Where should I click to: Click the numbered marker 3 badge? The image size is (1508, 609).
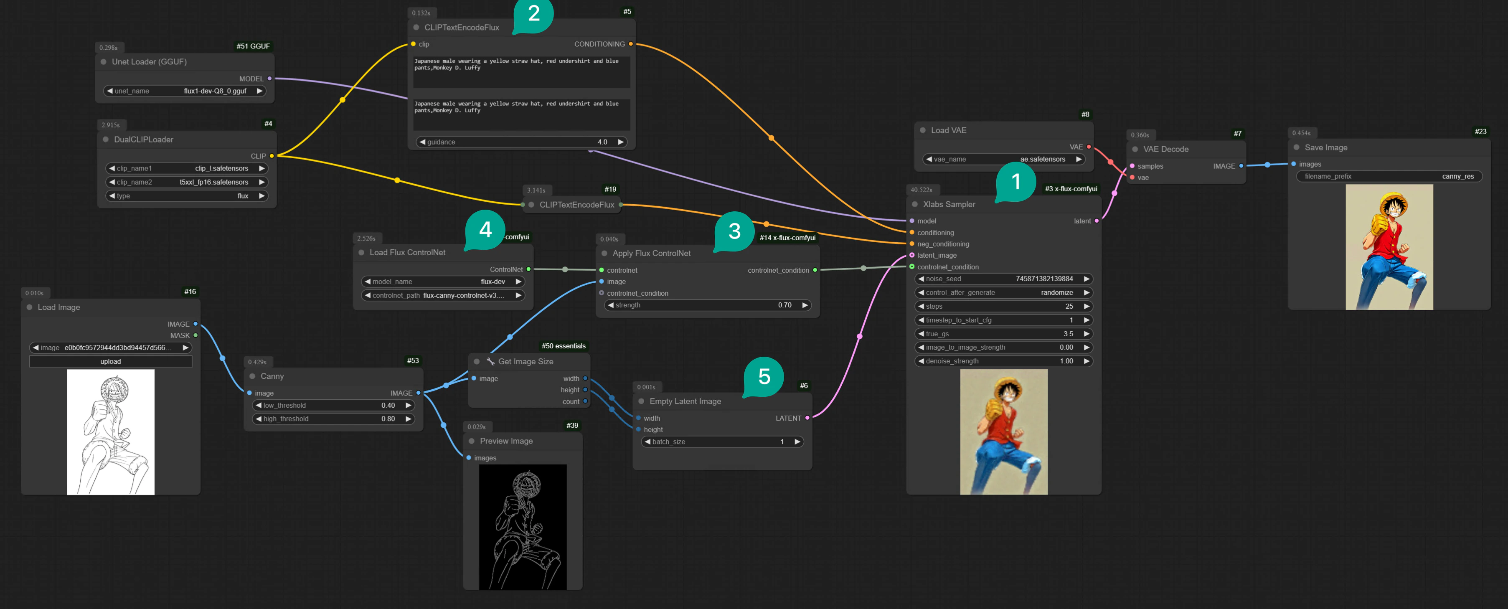point(734,231)
